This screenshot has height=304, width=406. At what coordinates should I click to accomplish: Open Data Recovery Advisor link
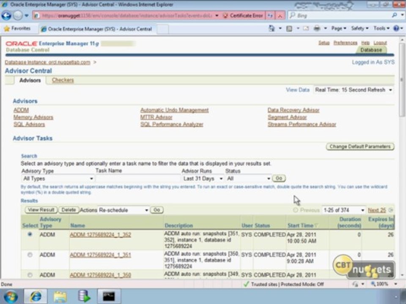pyautogui.click(x=294, y=110)
